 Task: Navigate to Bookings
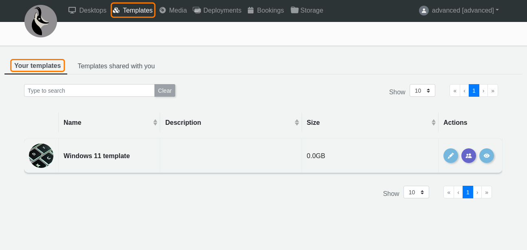coord(265,11)
